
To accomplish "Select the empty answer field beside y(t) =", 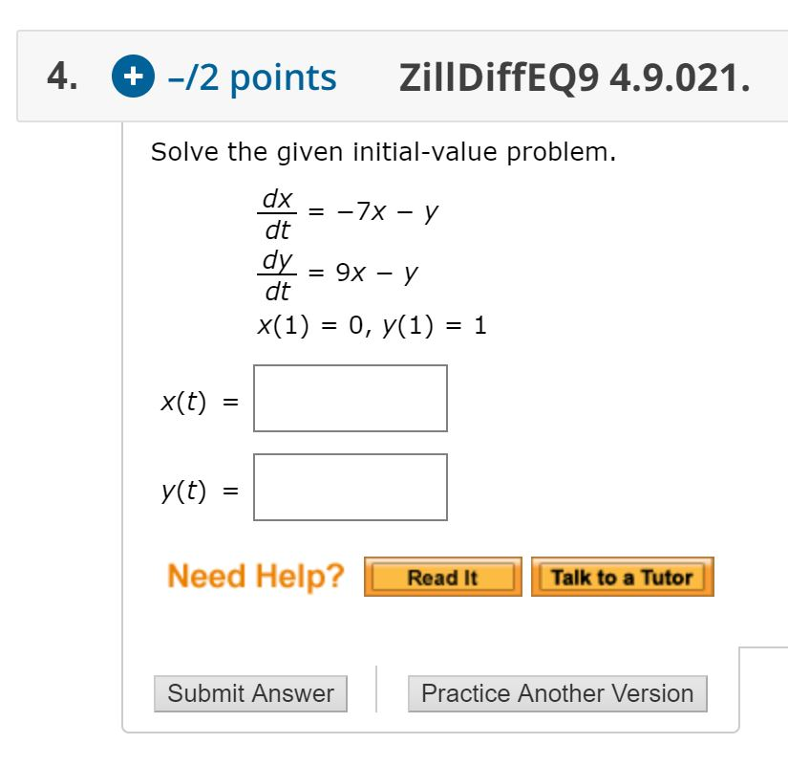I will click(x=350, y=487).
